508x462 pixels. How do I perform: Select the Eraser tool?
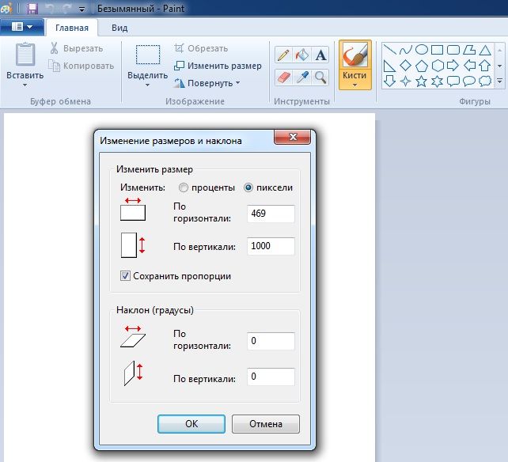(283, 77)
